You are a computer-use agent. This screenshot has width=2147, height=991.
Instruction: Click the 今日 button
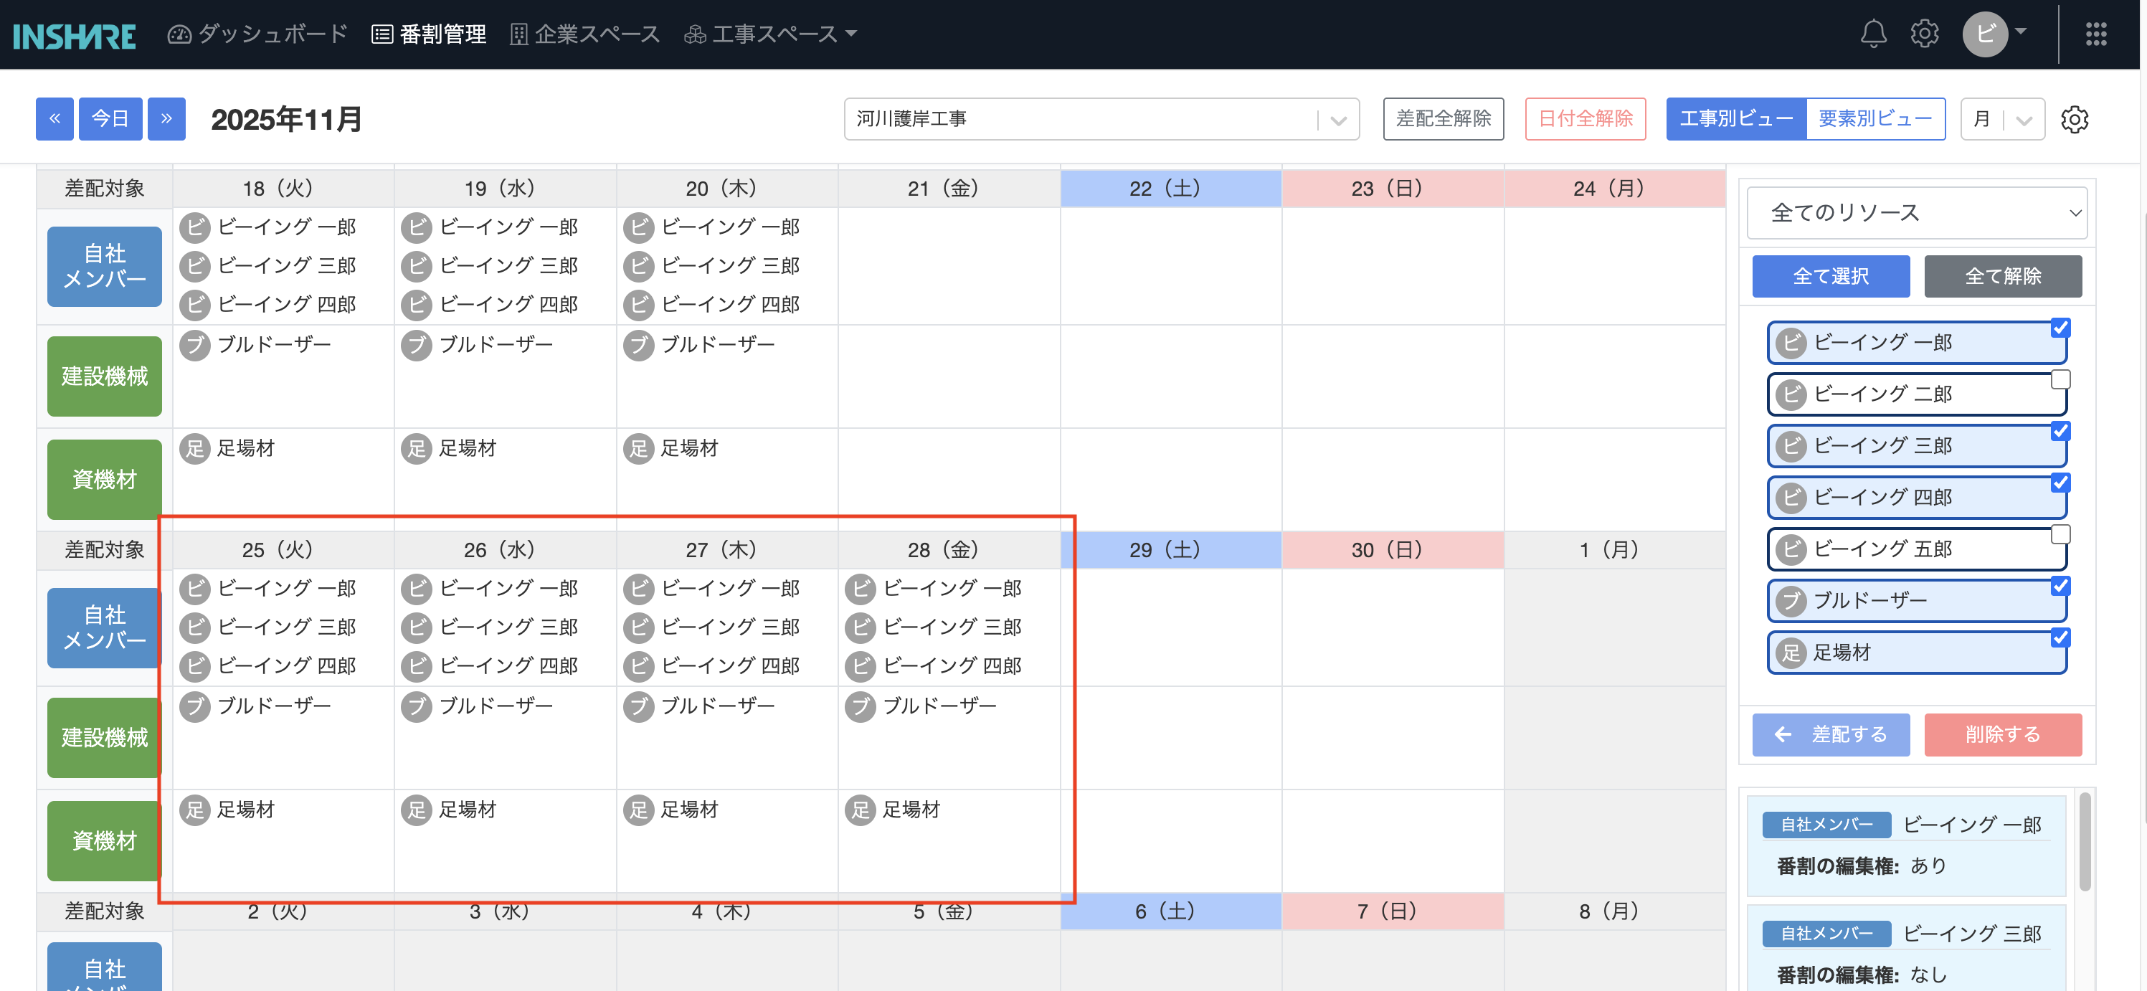[x=111, y=119]
